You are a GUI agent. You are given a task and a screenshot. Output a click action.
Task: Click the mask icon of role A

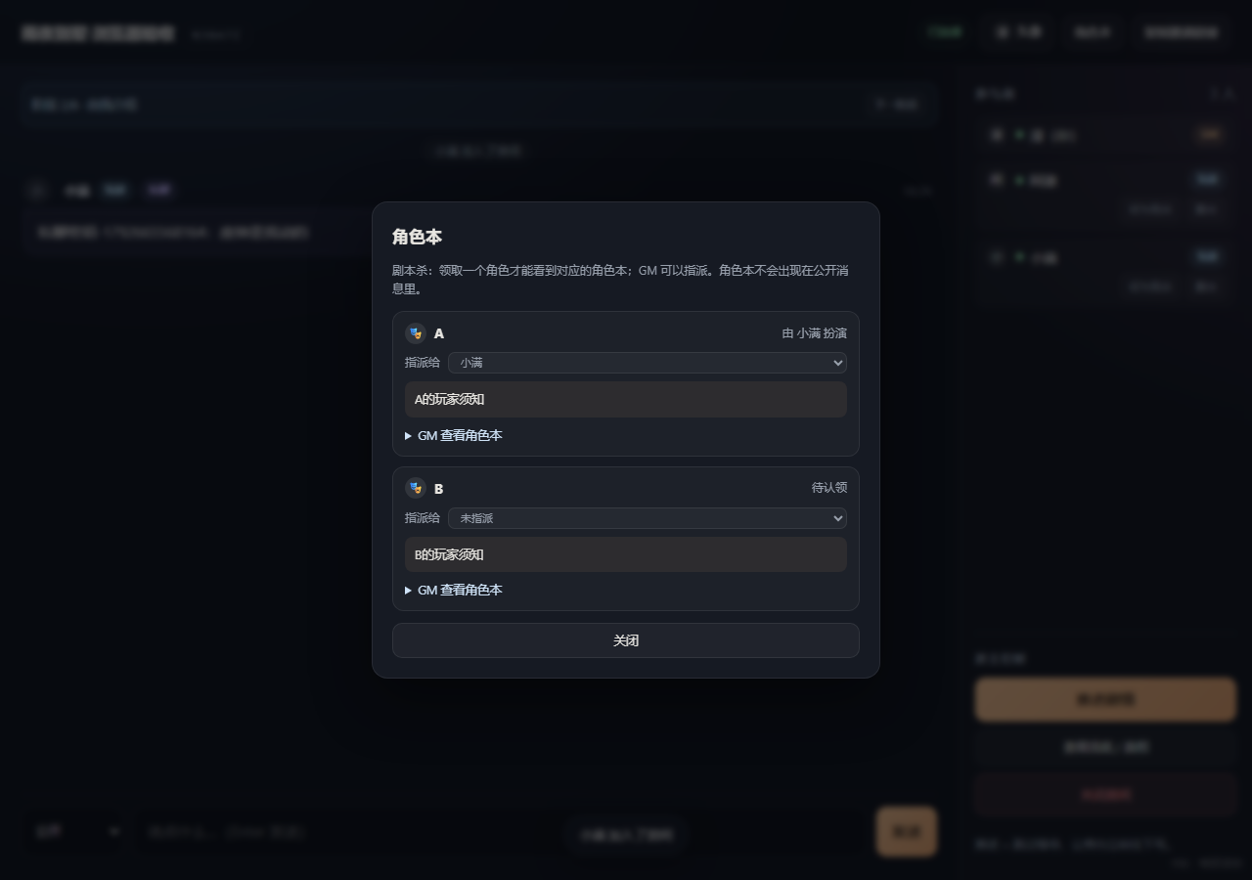click(416, 333)
